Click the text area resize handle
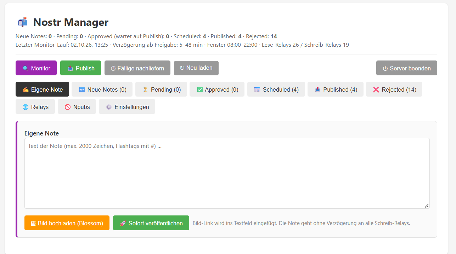This screenshot has height=254, width=456. pyautogui.click(x=427, y=206)
